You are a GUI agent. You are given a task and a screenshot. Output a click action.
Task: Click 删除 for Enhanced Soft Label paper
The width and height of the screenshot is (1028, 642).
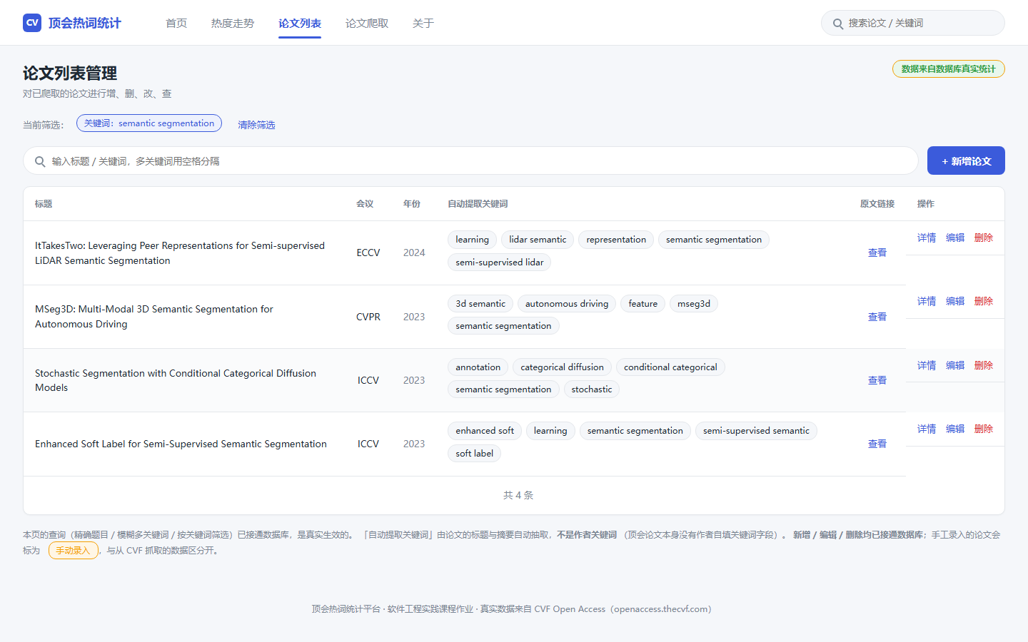click(984, 429)
